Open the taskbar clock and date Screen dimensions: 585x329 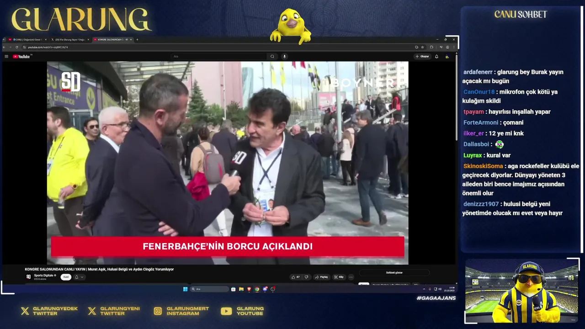pos(449,289)
